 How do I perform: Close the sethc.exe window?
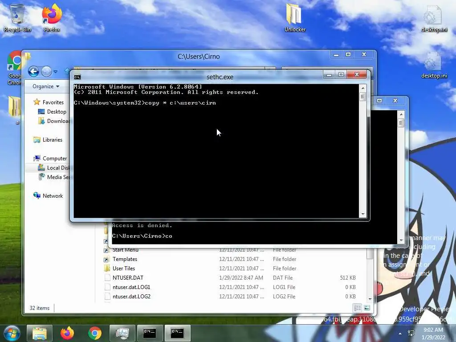click(x=357, y=74)
